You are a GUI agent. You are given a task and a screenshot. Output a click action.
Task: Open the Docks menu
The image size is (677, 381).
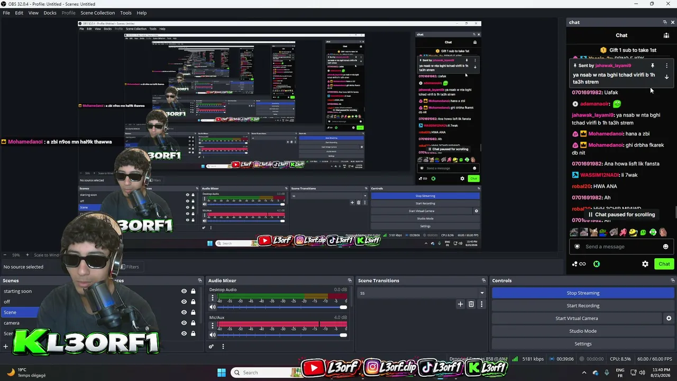click(50, 13)
